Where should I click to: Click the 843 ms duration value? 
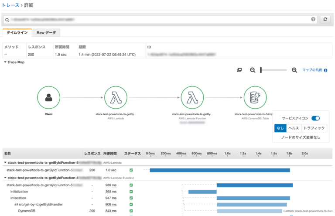(111, 211)
